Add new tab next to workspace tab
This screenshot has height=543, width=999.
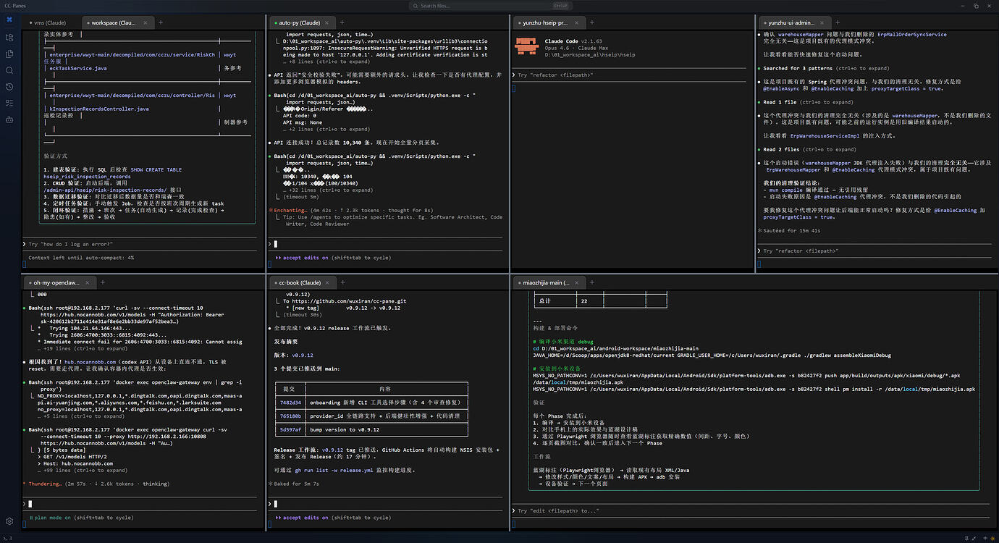[x=161, y=22]
